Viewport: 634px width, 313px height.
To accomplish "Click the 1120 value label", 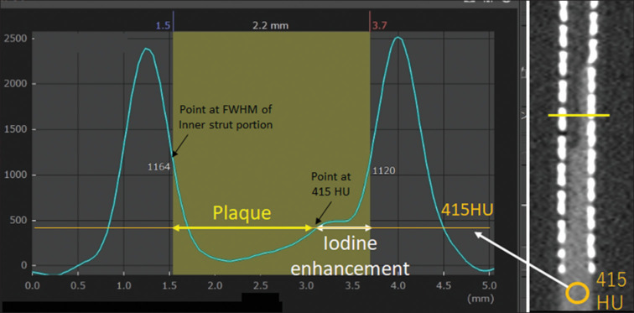I will tap(383, 171).
